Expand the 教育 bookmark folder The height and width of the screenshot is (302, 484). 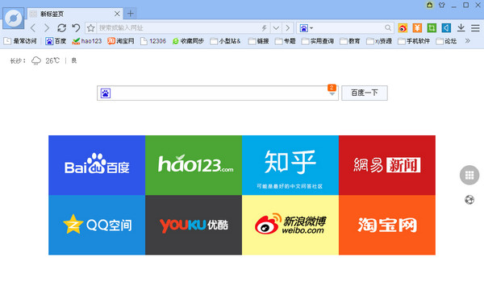tap(350, 41)
